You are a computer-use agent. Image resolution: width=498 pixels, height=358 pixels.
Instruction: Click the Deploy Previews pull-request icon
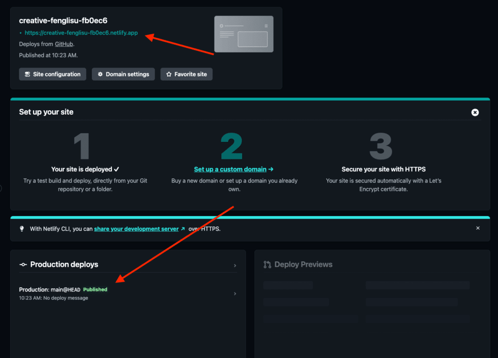tap(267, 264)
